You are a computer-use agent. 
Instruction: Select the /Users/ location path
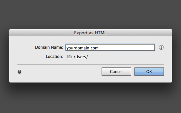click(x=81, y=57)
